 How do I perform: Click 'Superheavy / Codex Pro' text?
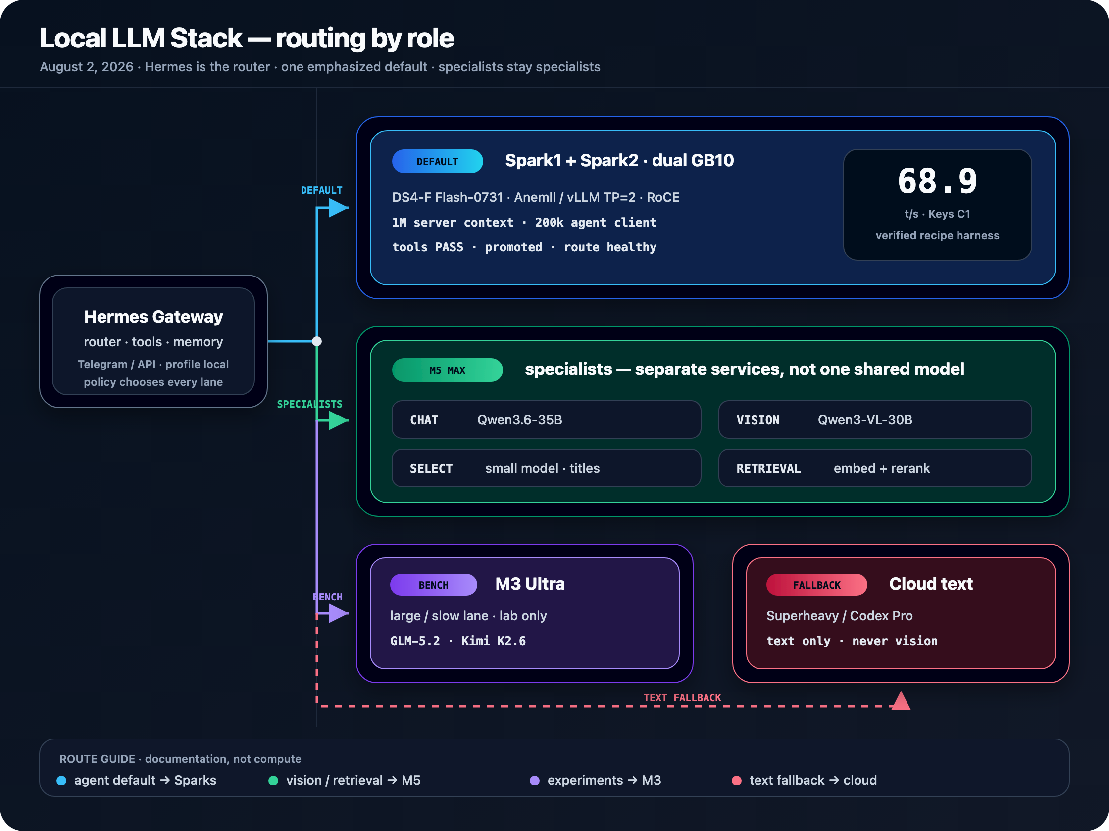point(839,616)
